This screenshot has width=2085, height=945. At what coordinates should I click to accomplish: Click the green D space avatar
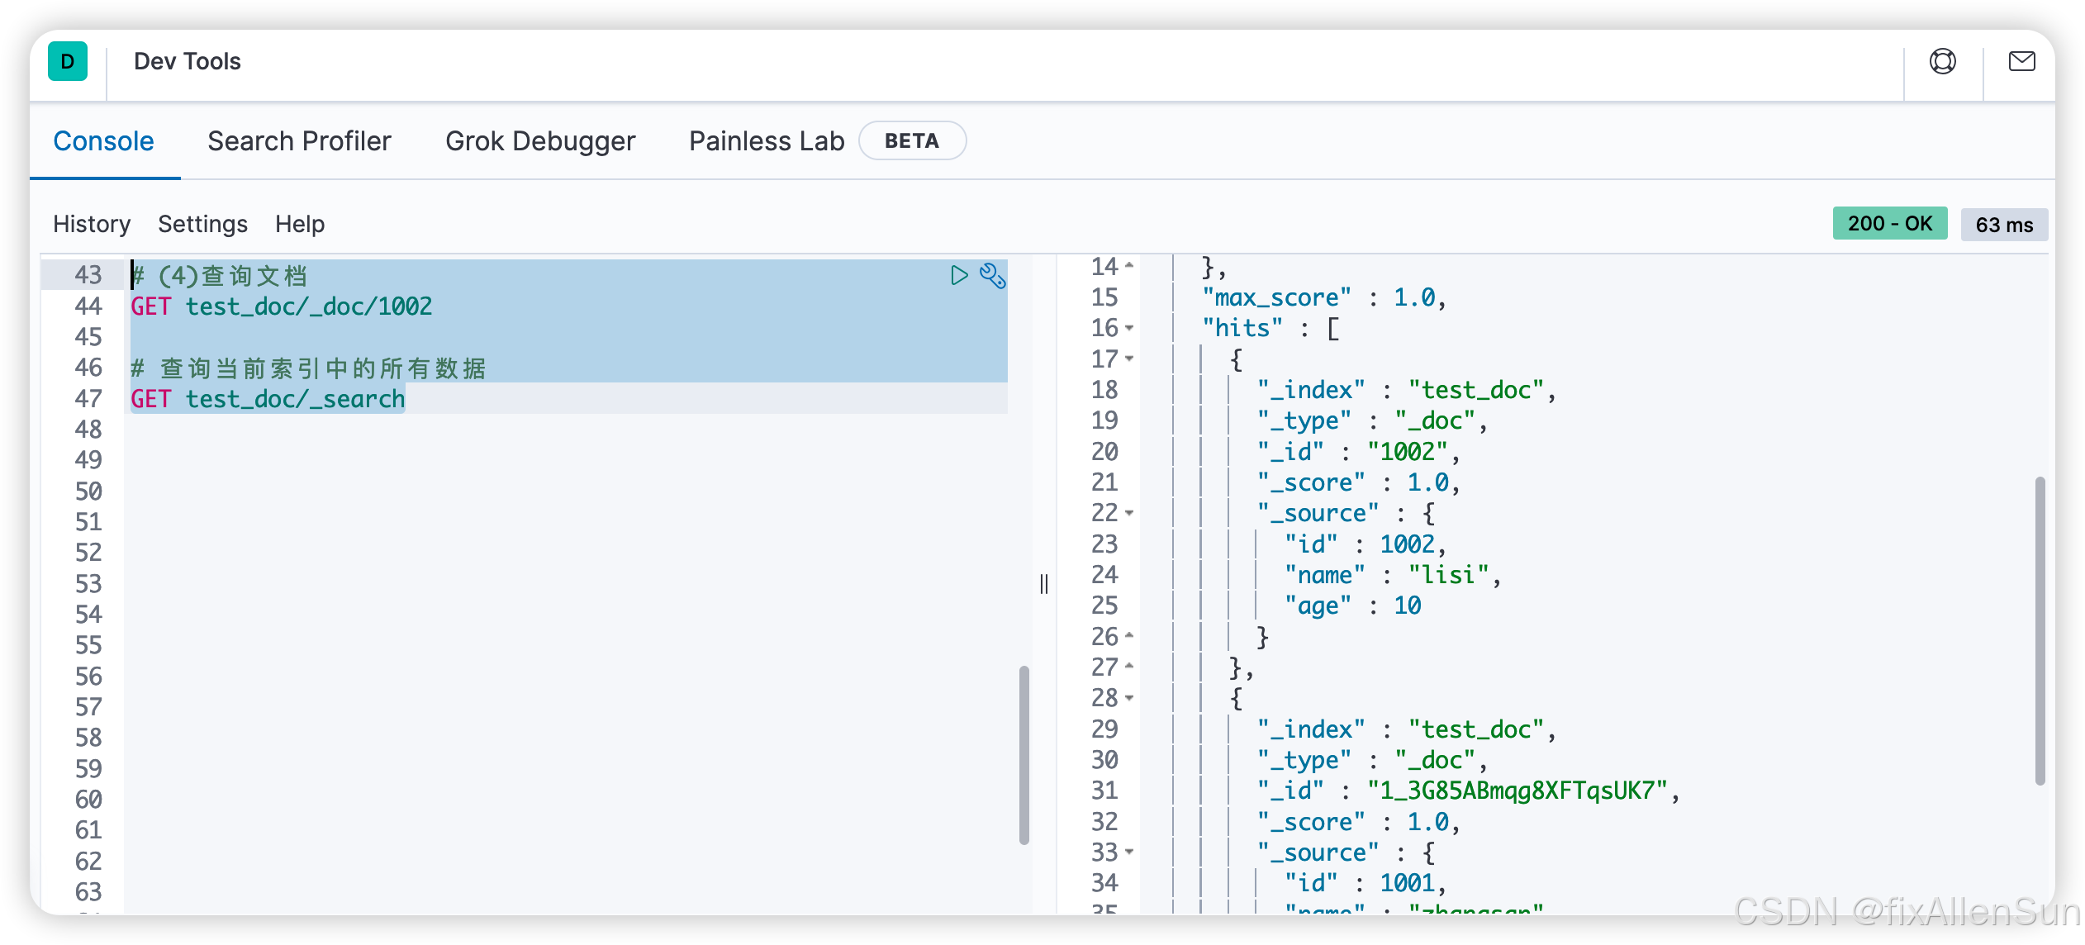(x=68, y=62)
